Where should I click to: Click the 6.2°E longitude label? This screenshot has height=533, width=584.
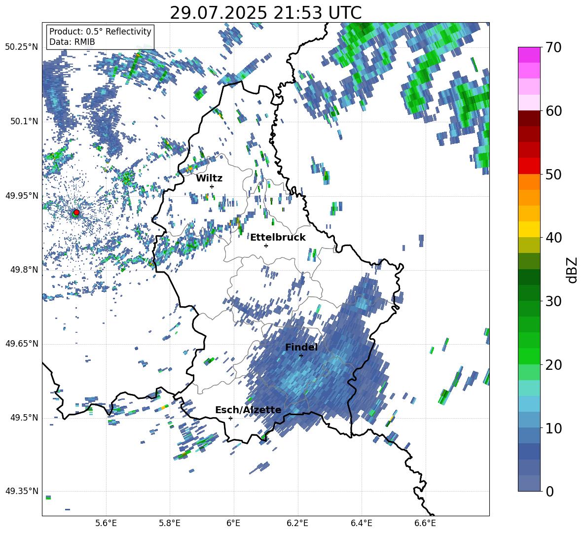(x=297, y=523)
